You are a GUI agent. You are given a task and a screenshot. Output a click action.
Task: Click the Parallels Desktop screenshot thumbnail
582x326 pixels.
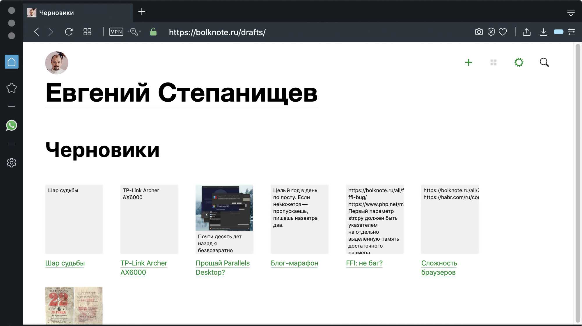[x=224, y=208]
